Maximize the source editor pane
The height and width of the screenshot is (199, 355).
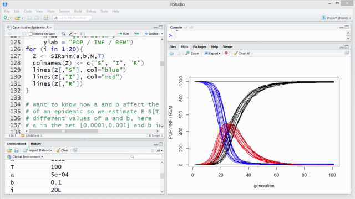[160, 27]
